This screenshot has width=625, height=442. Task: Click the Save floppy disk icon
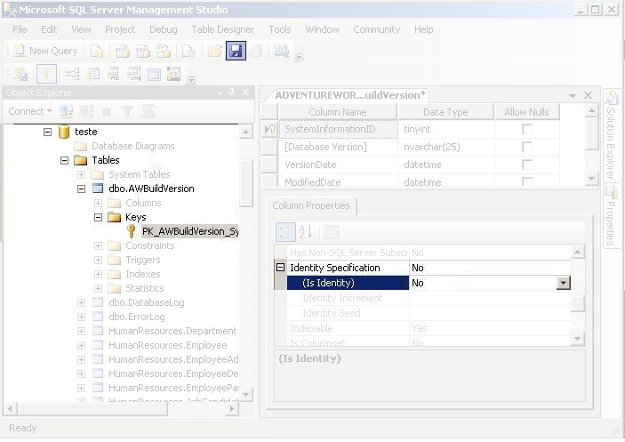coord(236,51)
